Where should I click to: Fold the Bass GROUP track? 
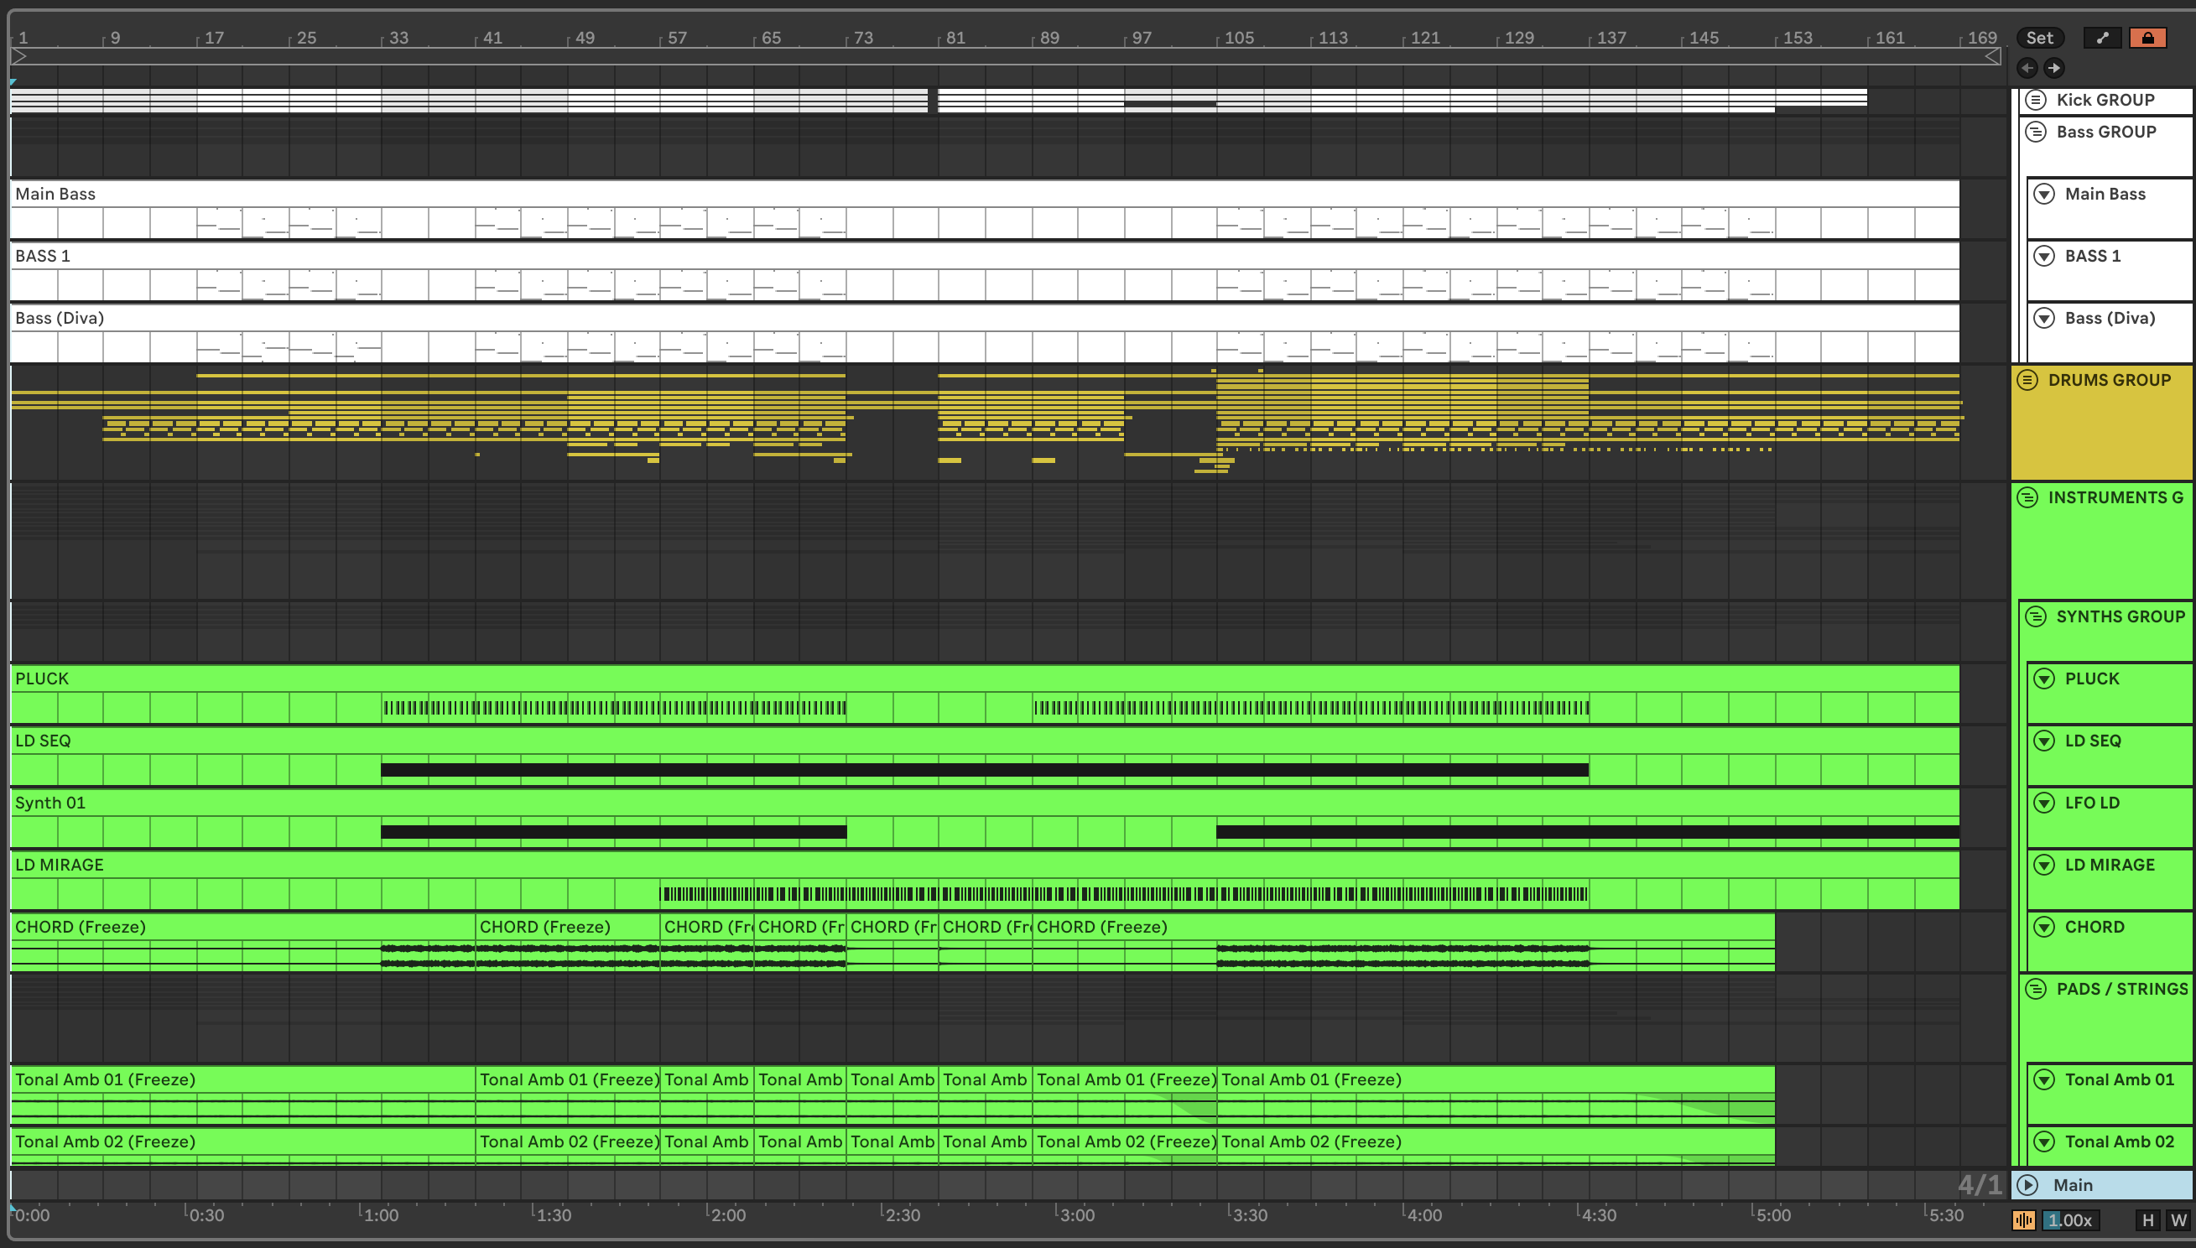pyautogui.click(x=2036, y=132)
